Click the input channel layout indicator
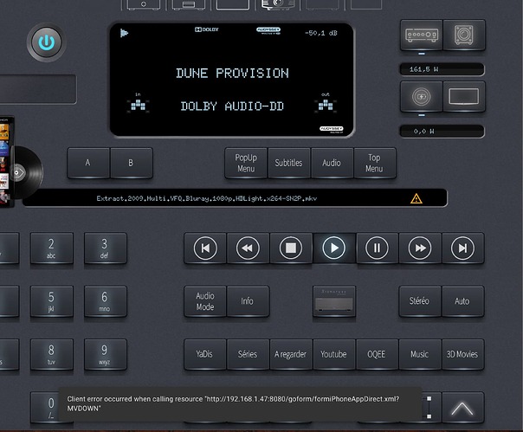The width and height of the screenshot is (523, 432). tap(138, 103)
